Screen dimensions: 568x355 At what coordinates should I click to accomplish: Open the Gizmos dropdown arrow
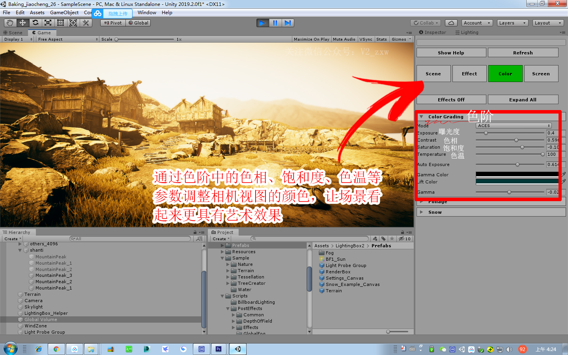(x=410, y=39)
